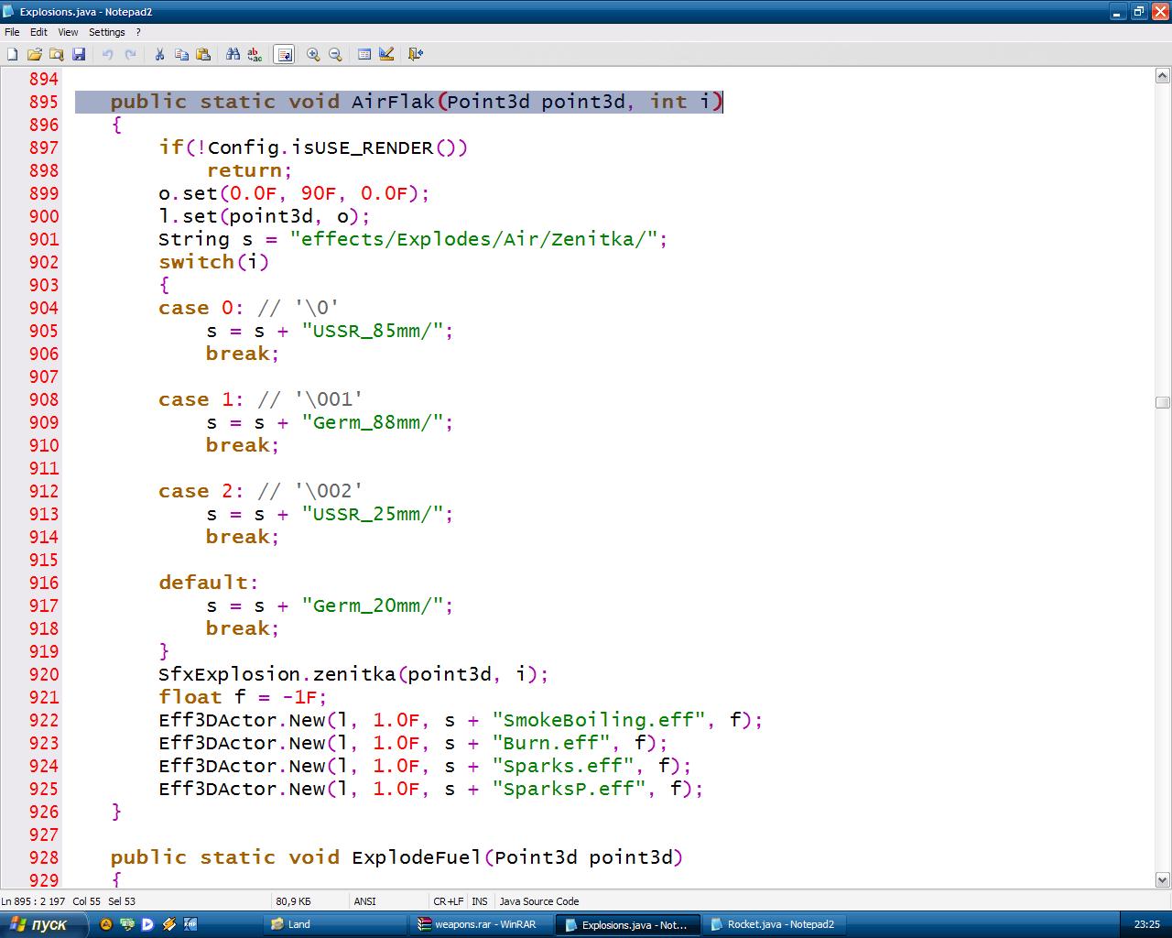Click the scroll down arrow of the editor
This screenshot has height=938, width=1172.
tap(1163, 879)
